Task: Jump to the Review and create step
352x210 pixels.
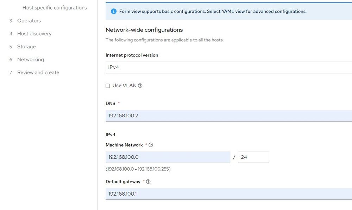Action: (38, 72)
